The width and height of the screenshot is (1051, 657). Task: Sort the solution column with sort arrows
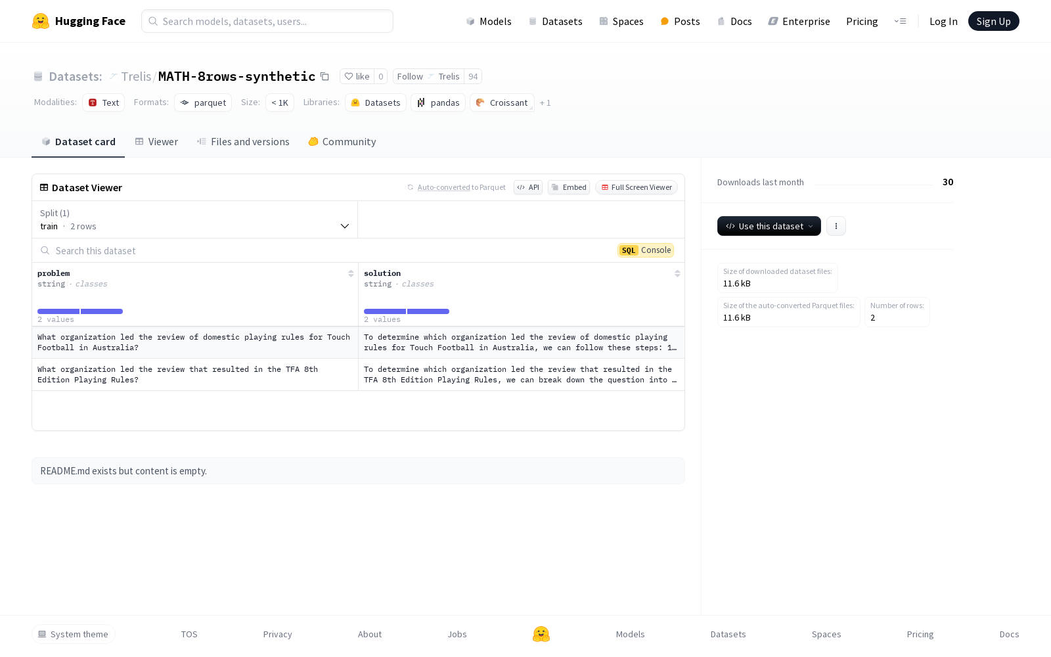[677, 273]
